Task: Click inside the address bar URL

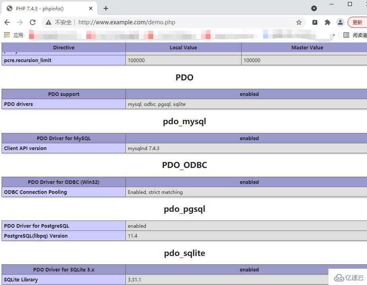Action: pos(127,22)
